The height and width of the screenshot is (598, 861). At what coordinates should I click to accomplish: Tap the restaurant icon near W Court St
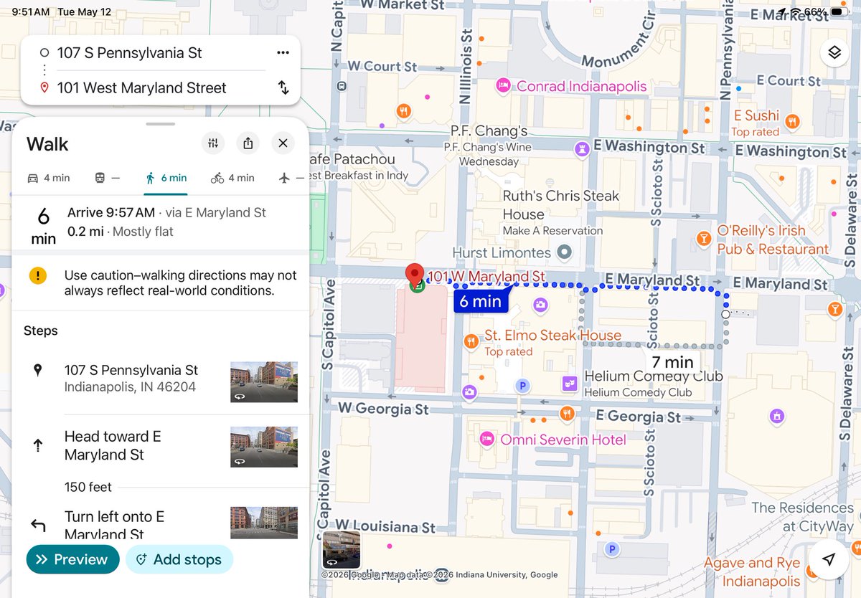pyautogui.click(x=405, y=111)
